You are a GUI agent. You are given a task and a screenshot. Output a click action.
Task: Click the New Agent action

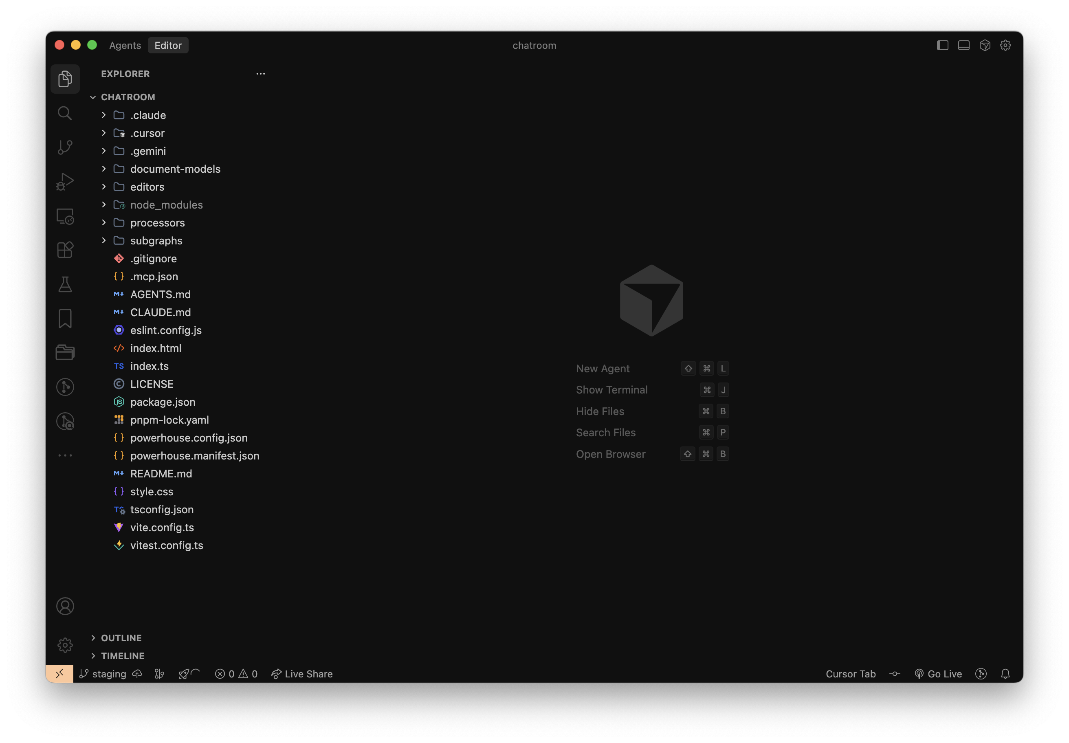coord(603,368)
